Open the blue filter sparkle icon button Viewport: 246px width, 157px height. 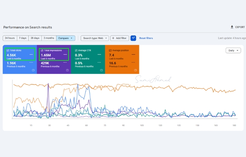pos(133,38)
